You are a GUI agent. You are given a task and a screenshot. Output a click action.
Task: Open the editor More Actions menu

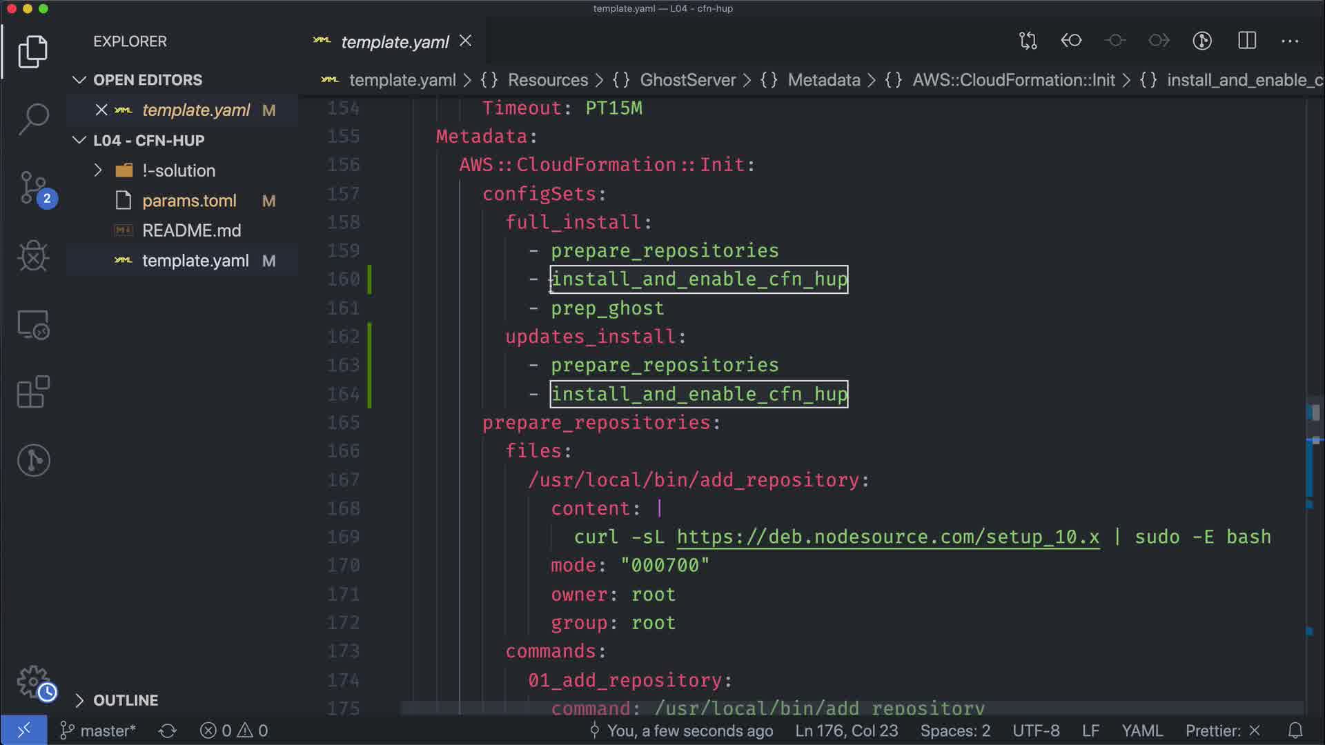pos(1290,41)
